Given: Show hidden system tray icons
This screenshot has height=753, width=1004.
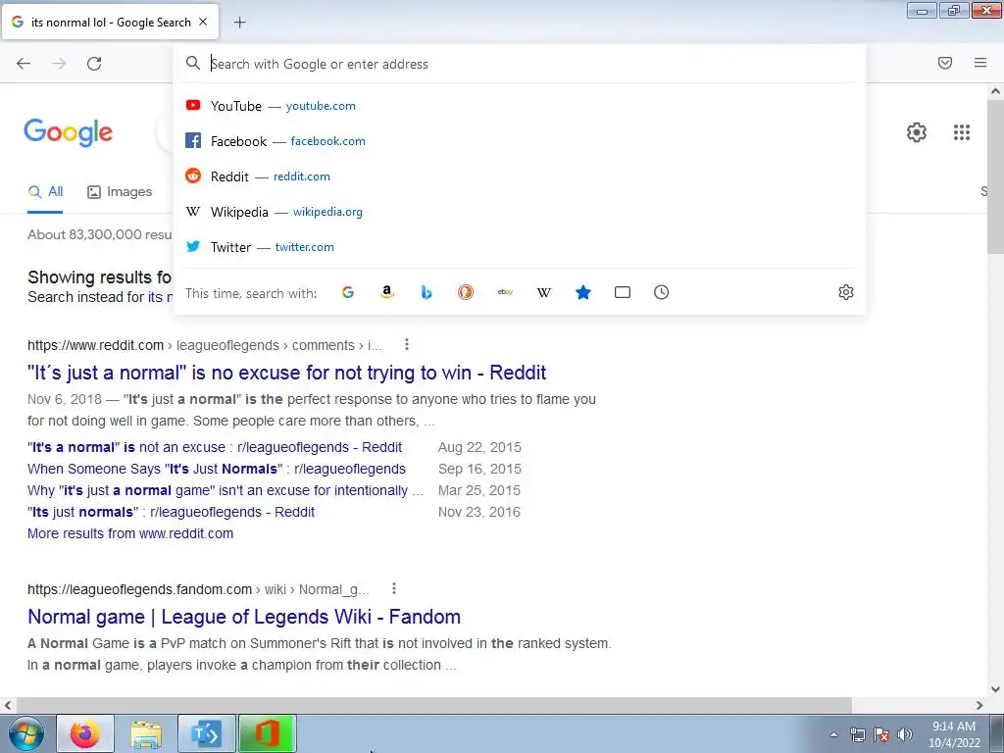Looking at the screenshot, I should pyautogui.click(x=833, y=734).
